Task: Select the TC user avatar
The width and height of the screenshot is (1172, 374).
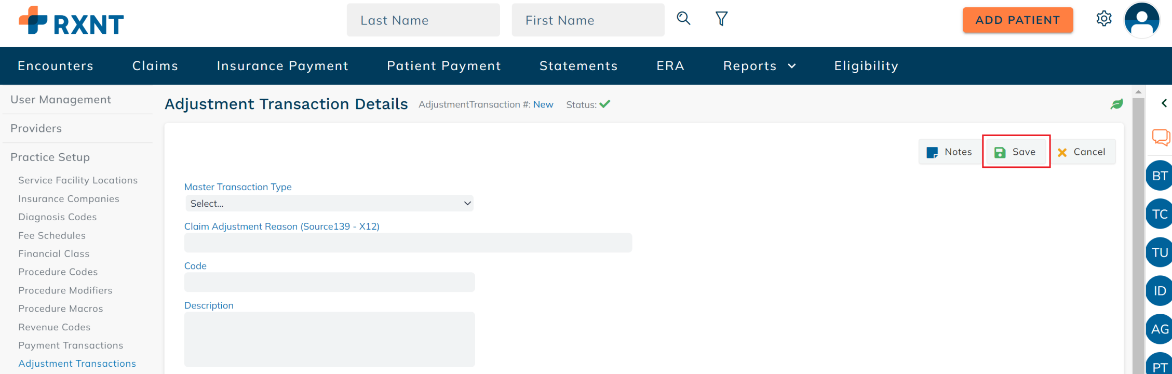Action: coord(1159,214)
